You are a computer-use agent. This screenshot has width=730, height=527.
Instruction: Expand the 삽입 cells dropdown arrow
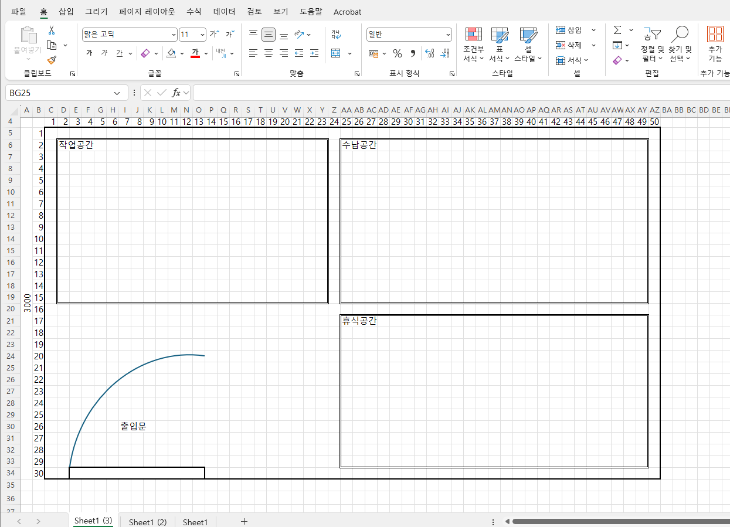(593, 30)
